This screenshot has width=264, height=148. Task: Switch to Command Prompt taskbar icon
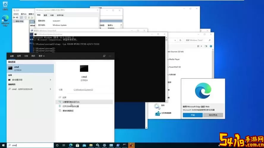tap(125, 145)
